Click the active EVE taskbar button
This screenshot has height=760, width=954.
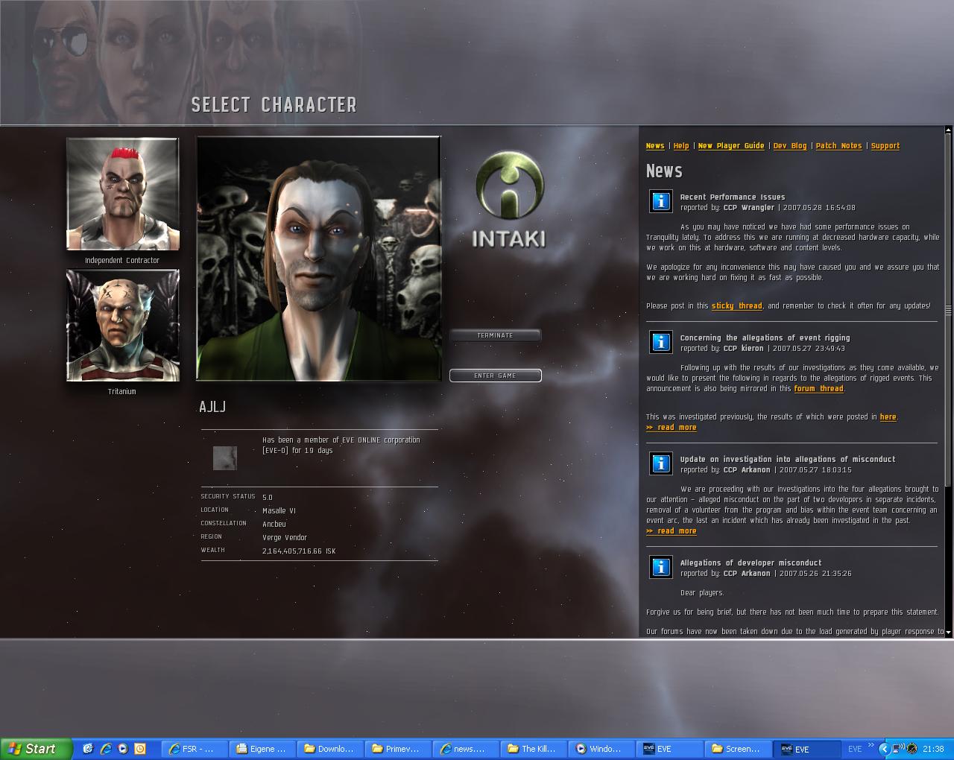(x=806, y=749)
